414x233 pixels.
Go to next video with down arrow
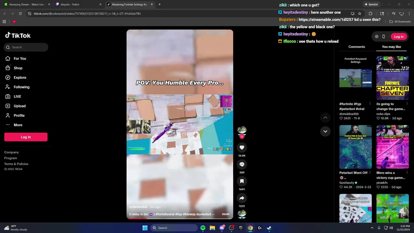coord(325,131)
